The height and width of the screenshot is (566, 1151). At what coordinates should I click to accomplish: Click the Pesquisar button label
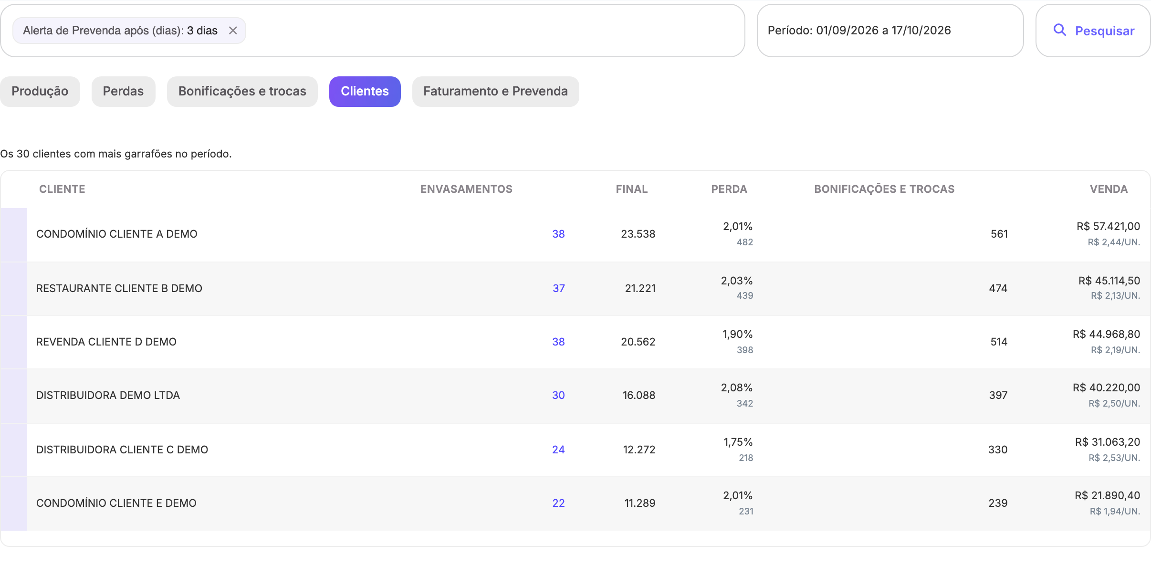click(1105, 31)
